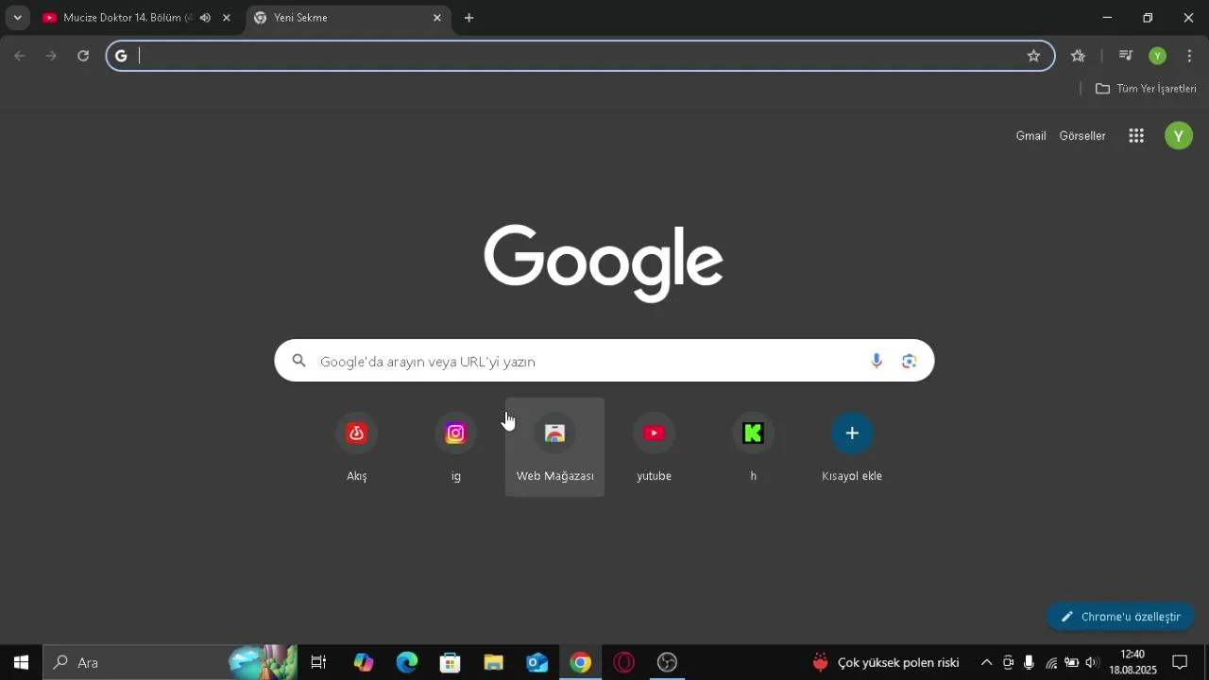Click the browser forward arrow
The image size is (1209, 680).
click(51, 56)
